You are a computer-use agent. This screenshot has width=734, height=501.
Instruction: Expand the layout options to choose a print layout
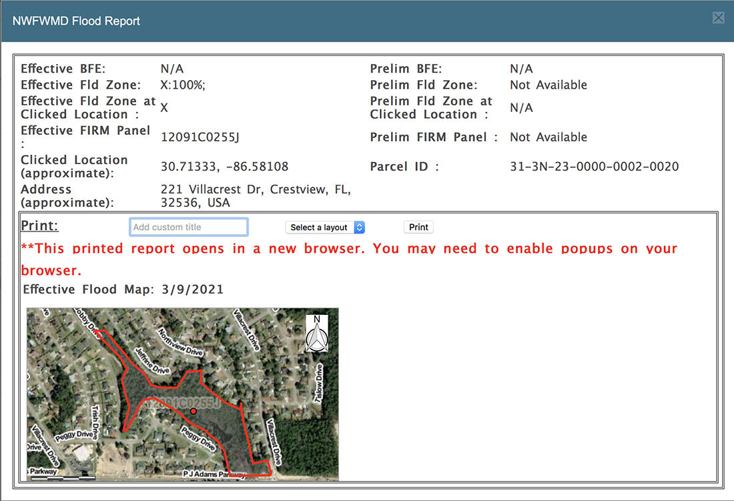coord(325,227)
